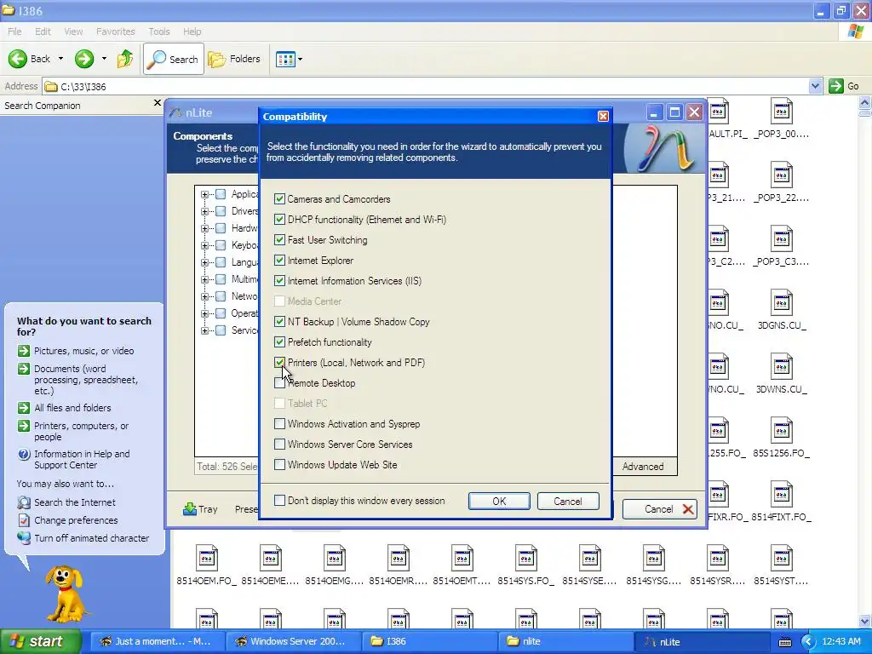Expand the Hardware Support tree node

coord(204,228)
